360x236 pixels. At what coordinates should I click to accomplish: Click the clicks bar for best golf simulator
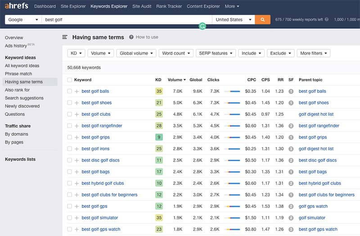(x=232, y=218)
